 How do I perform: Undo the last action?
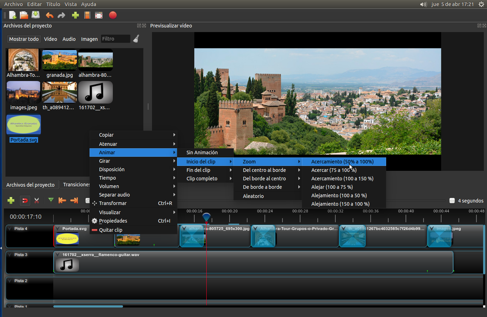[49, 15]
